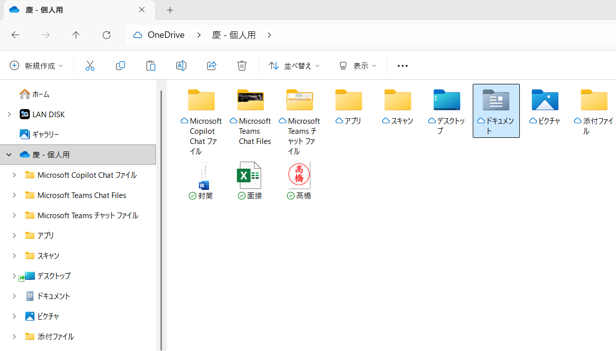Go up one folder level arrow
Image resolution: width=616 pixels, height=351 pixels.
click(76, 35)
